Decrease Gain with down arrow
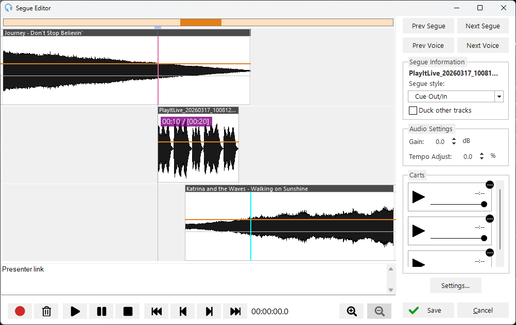The image size is (516, 325). pyautogui.click(x=454, y=143)
